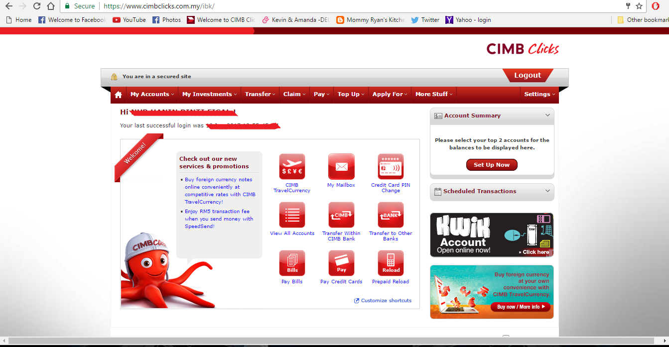Expand My Accounts menu

point(152,94)
